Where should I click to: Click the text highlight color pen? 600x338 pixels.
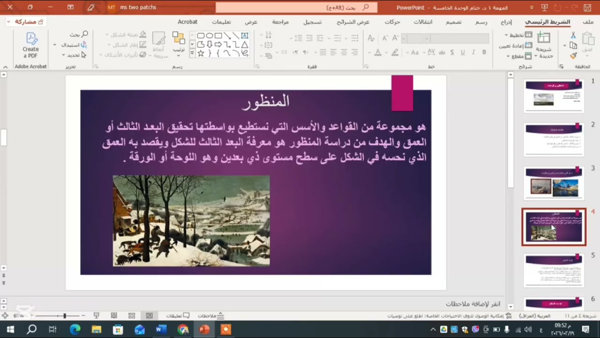[x=396, y=52]
